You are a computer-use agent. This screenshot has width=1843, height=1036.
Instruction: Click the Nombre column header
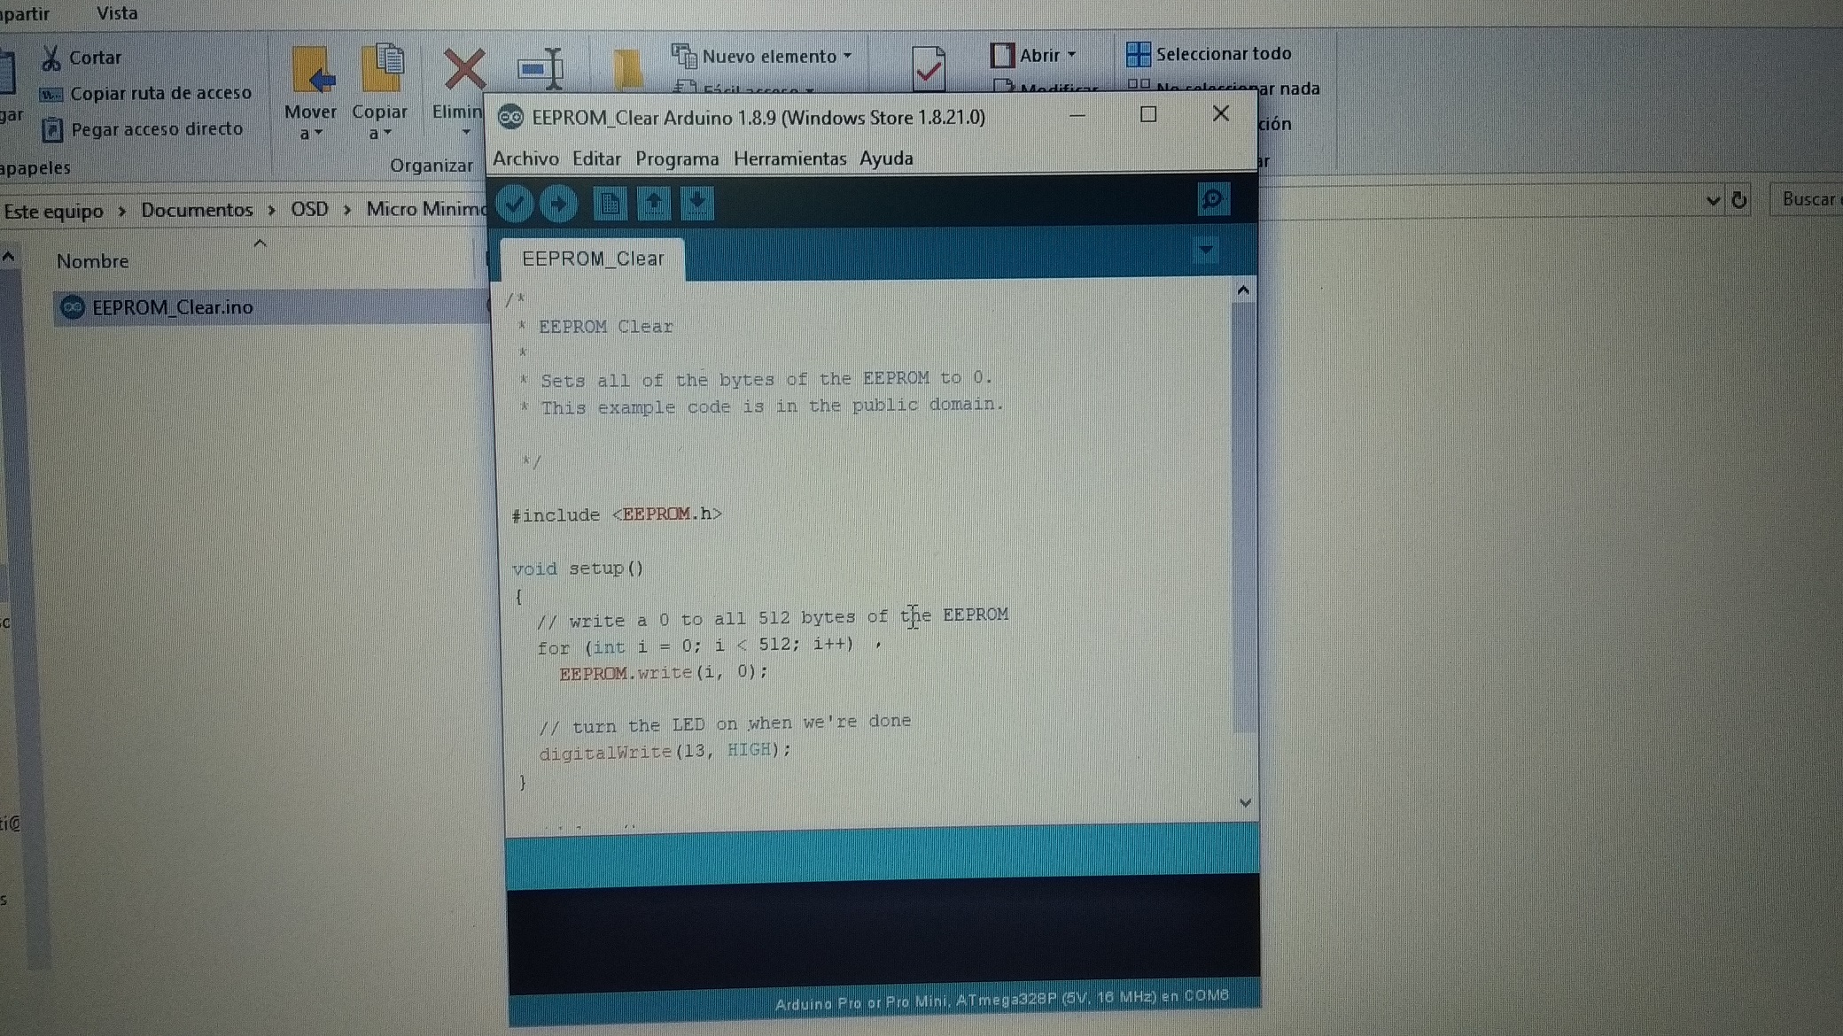click(x=92, y=261)
